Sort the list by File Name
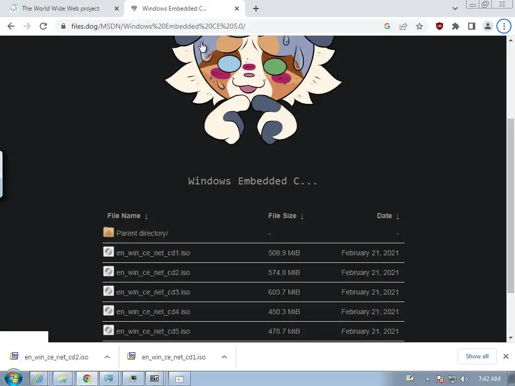 click(127, 216)
